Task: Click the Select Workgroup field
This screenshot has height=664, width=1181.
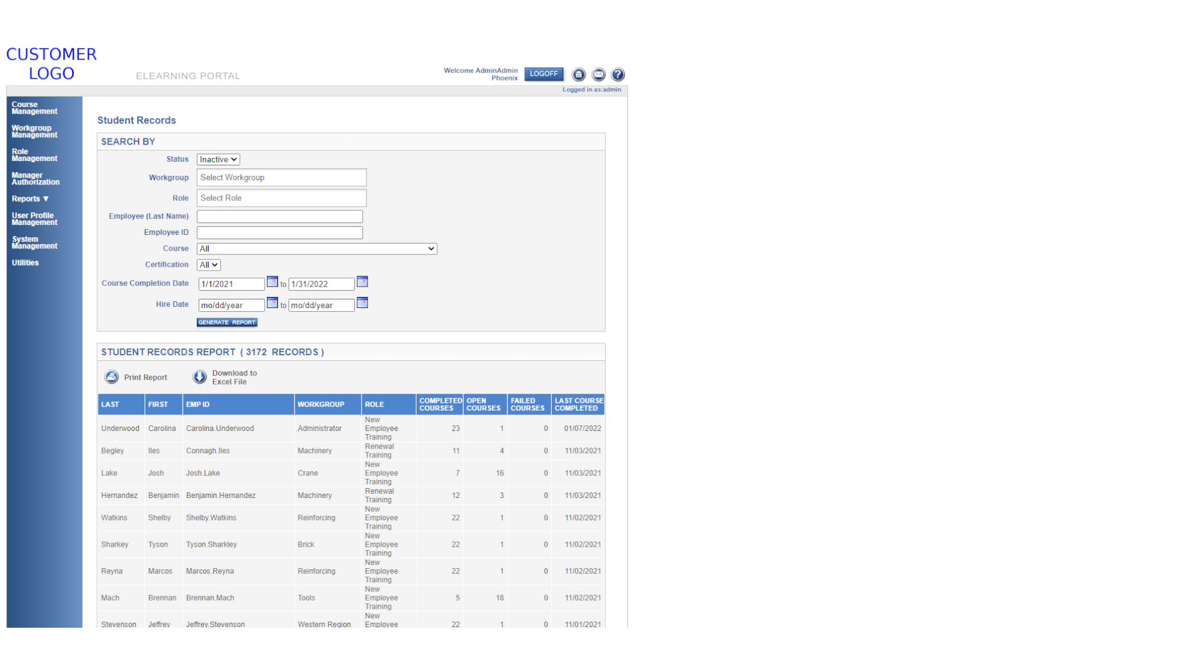Action: point(282,178)
